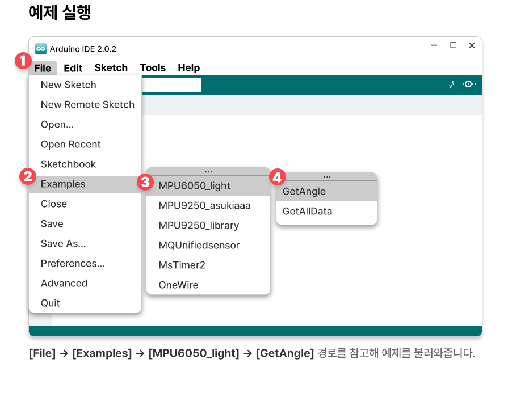The height and width of the screenshot is (418, 508).
Task: Select the GetAllData example
Action: point(307,212)
